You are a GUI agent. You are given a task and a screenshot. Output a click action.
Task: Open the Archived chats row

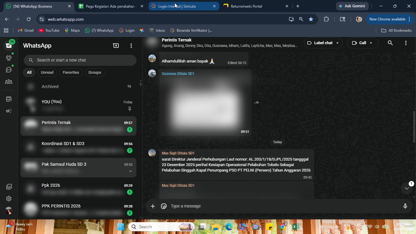click(78, 87)
